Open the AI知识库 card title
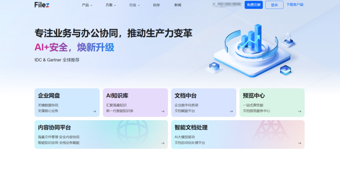 (117, 96)
